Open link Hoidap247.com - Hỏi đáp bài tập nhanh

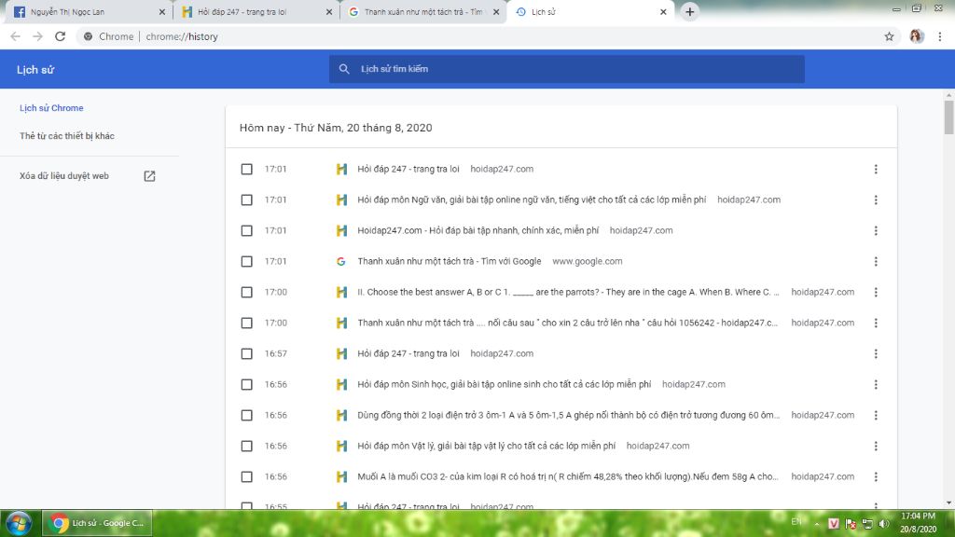(x=478, y=231)
